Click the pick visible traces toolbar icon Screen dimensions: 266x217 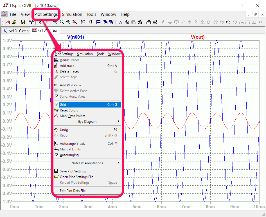pos(84,22)
